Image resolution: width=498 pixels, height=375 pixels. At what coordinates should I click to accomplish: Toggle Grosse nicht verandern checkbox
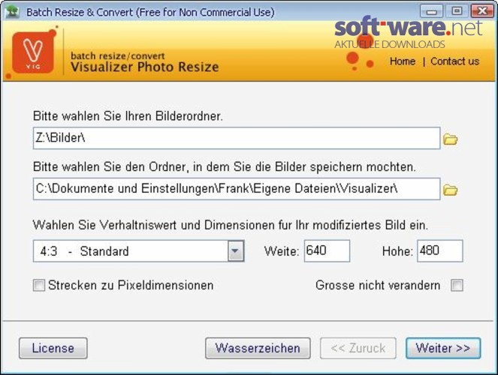457,285
